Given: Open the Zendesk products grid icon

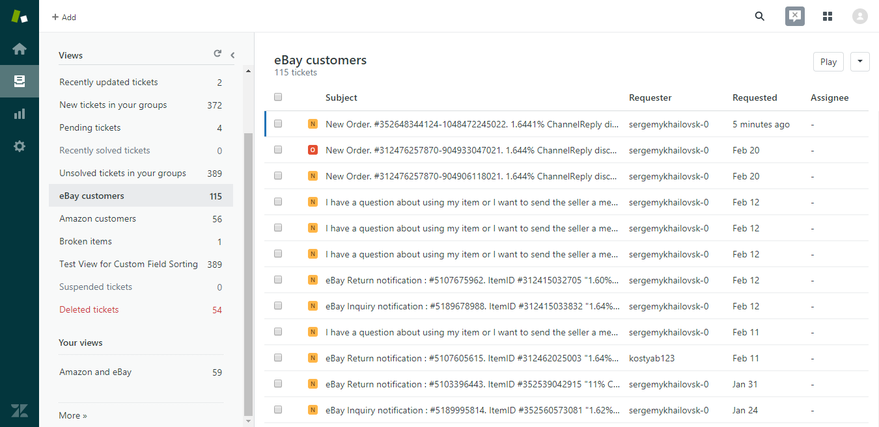Looking at the screenshot, I should (828, 16).
